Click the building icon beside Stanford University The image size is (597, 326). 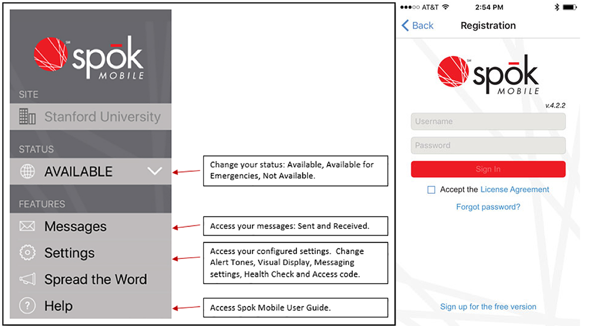27,117
